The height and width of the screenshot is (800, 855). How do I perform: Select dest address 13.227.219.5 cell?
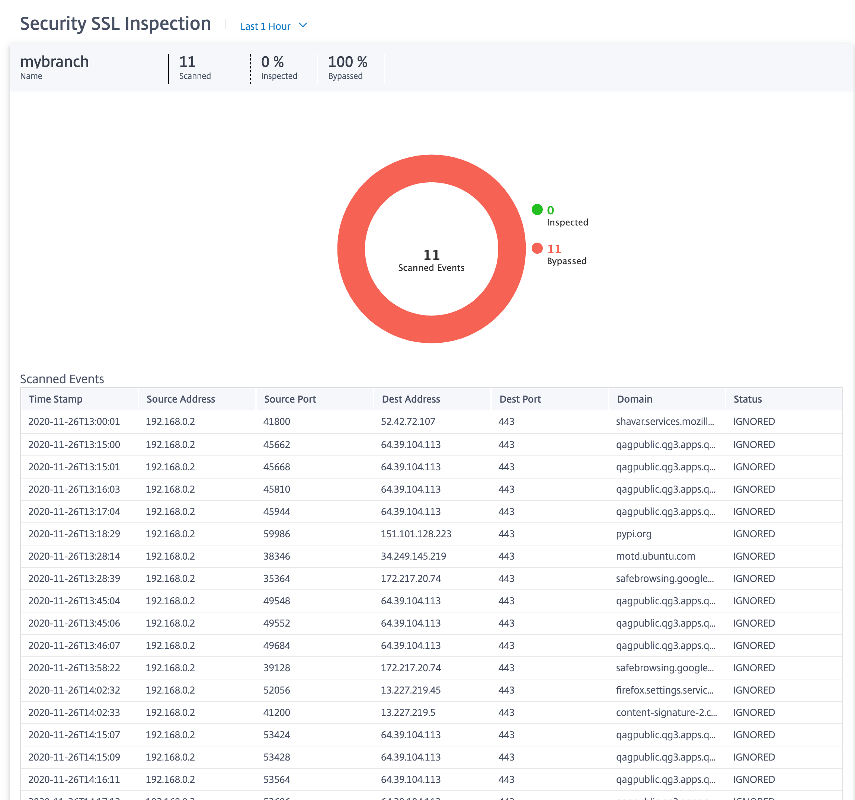(x=408, y=713)
